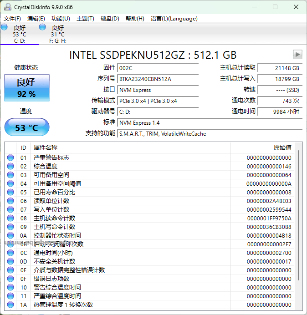Click the next disk arrow button

pyautogui.click(x=297, y=55)
